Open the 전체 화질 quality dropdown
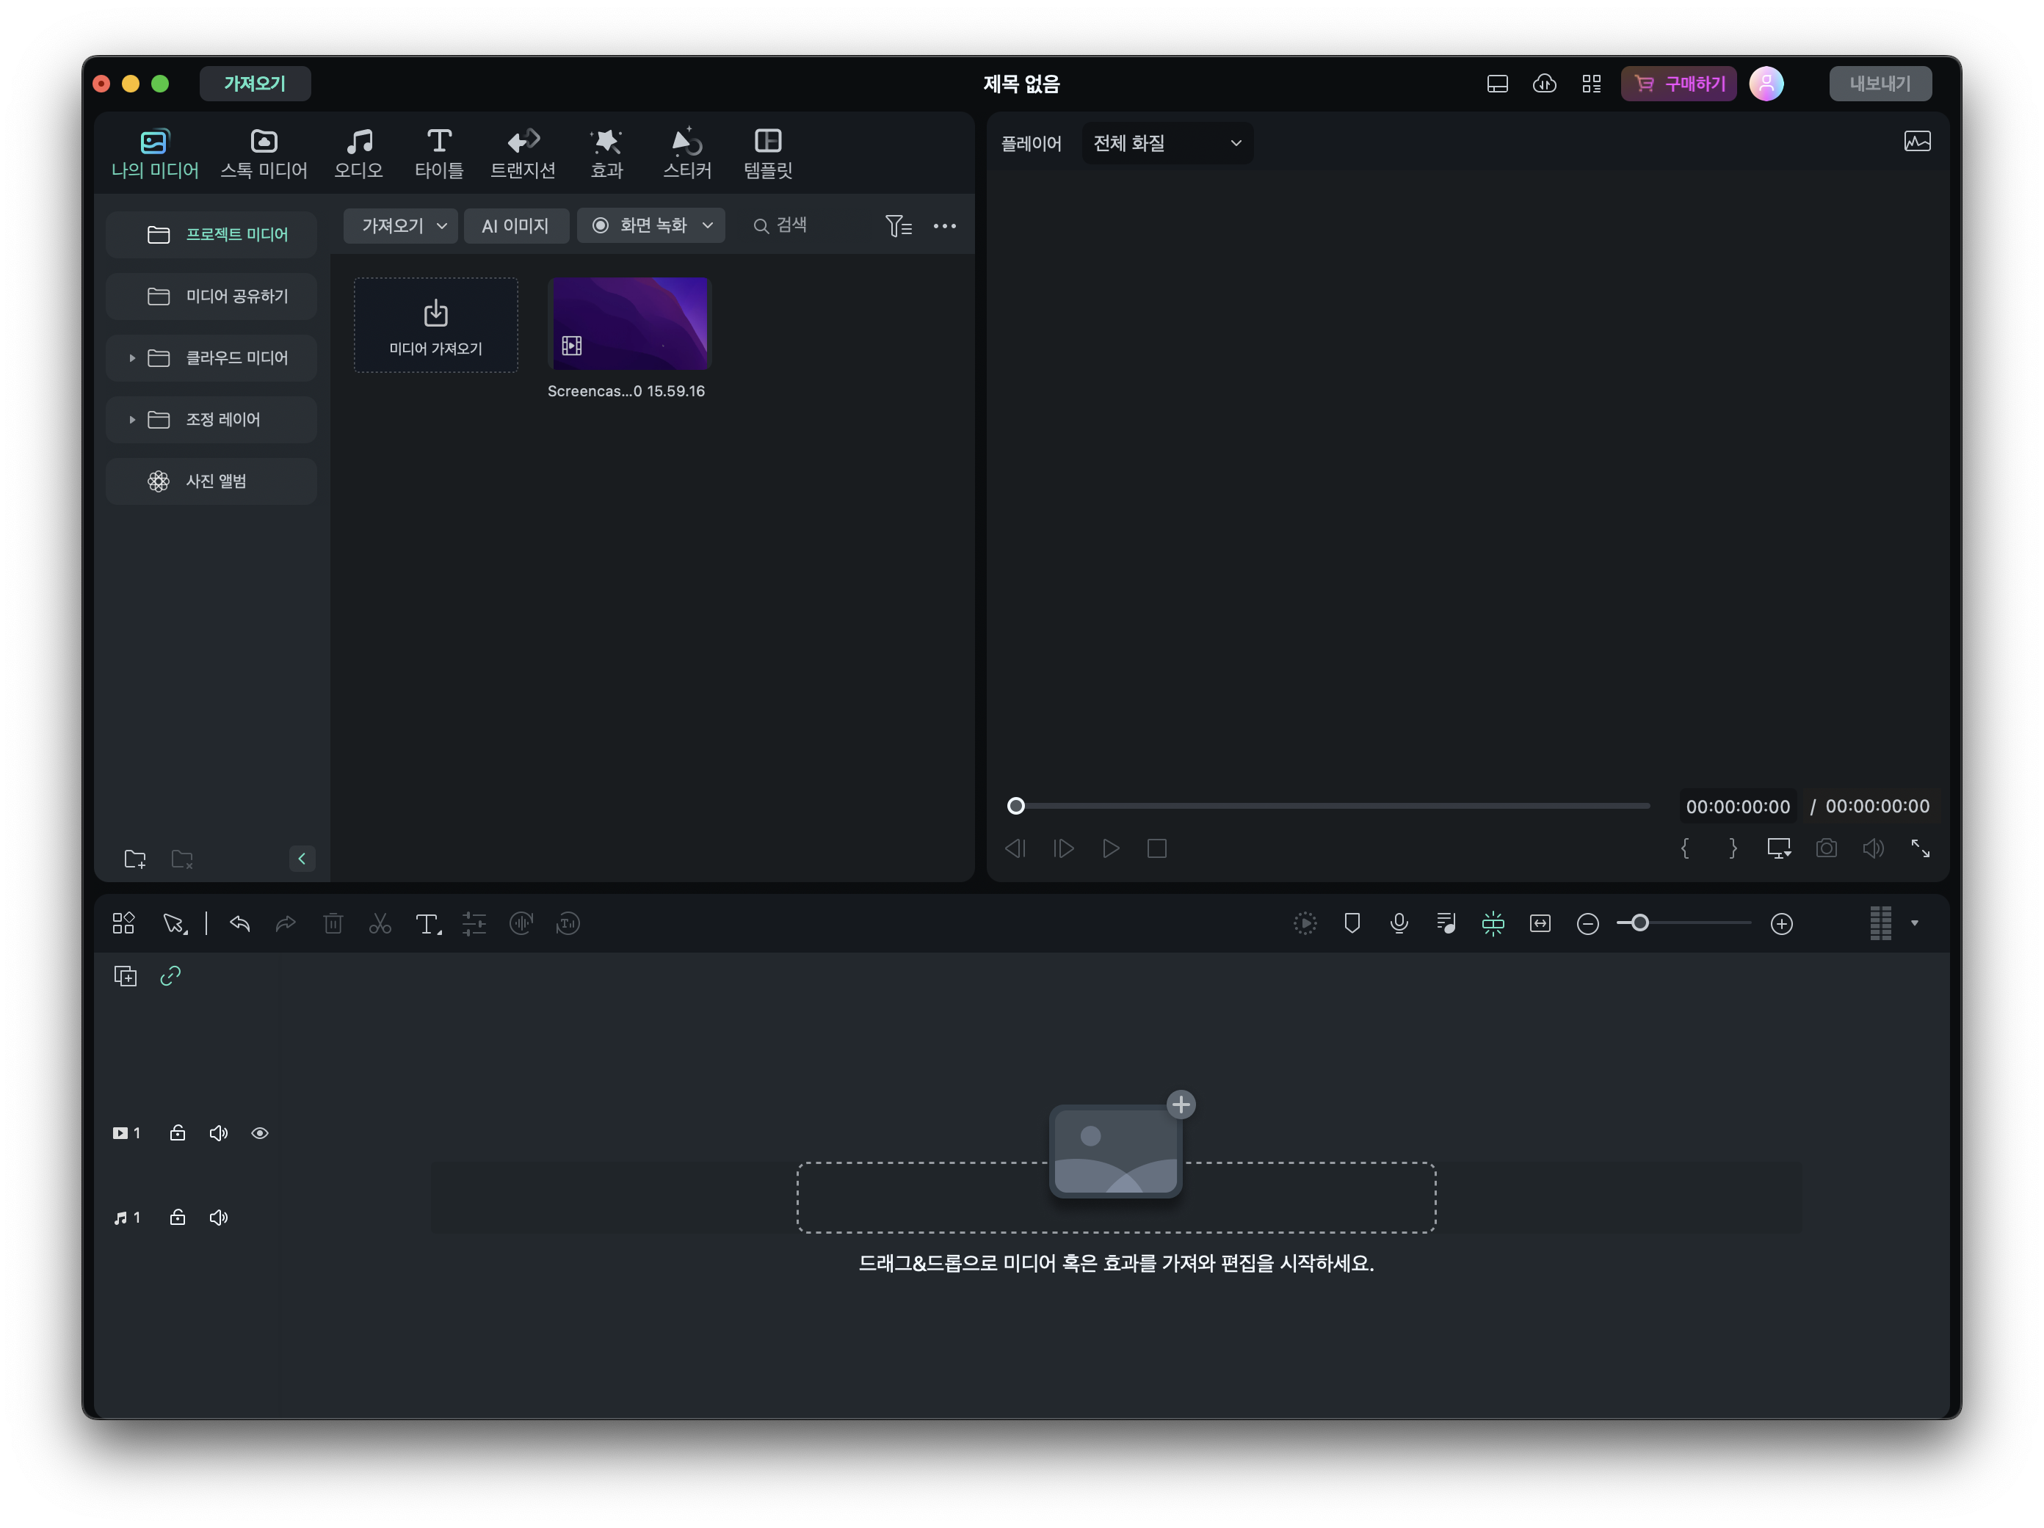Image resolution: width=2044 pixels, height=1528 pixels. pyautogui.click(x=1166, y=143)
